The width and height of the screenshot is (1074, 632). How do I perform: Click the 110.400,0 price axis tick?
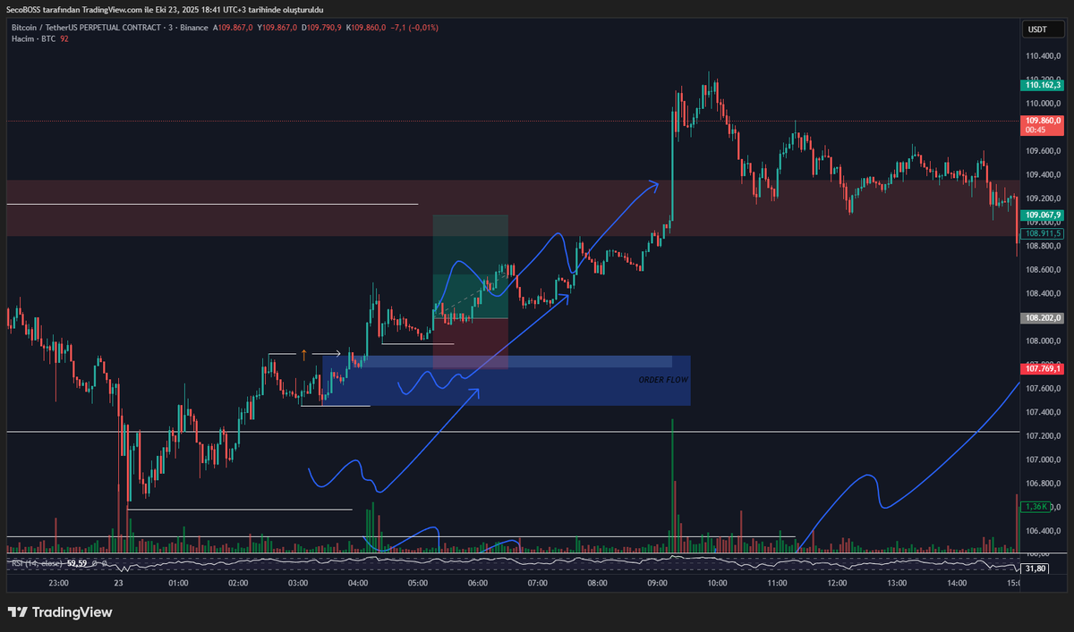1044,55
